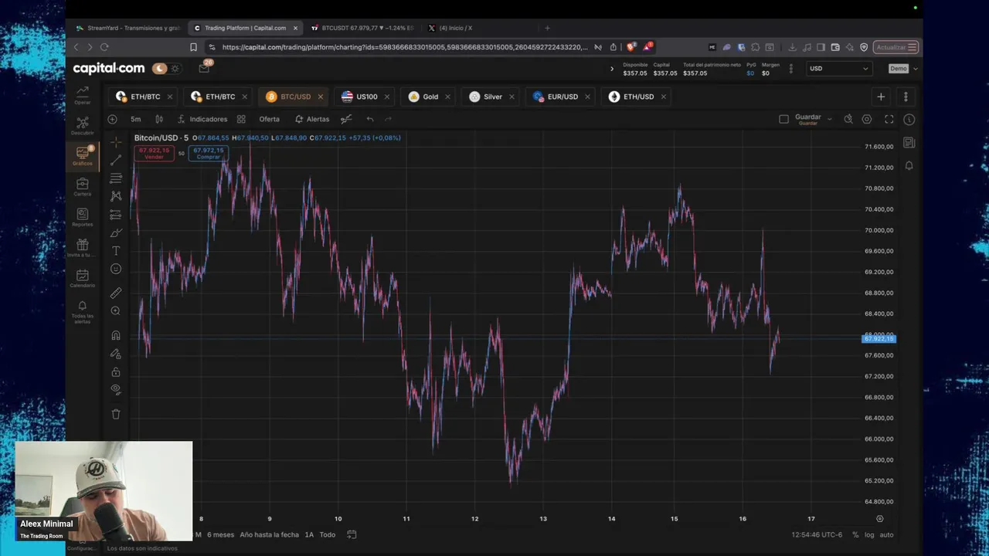Image resolution: width=989 pixels, height=556 pixels.
Task: Select the Fibonacci lines tool
Action: [116, 178]
